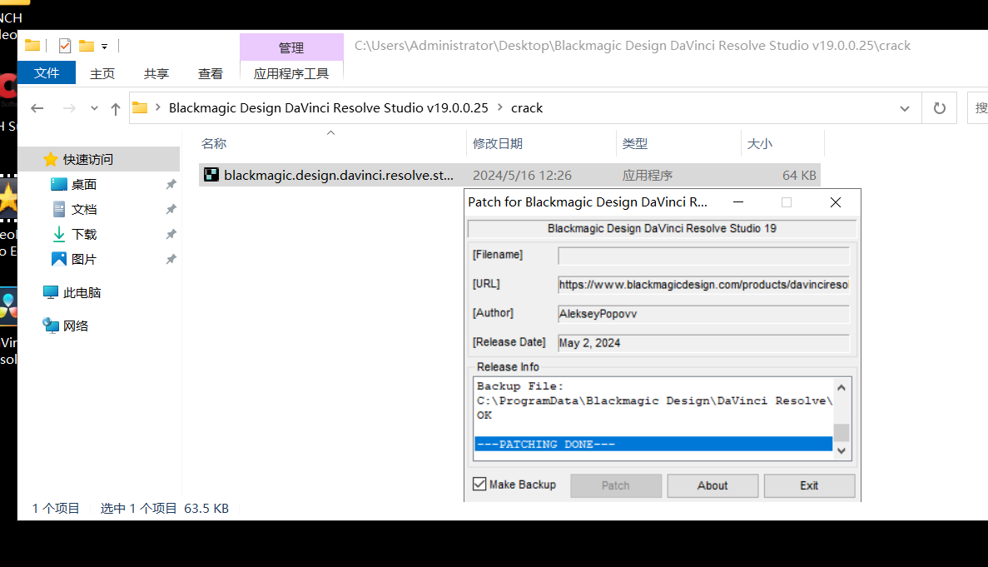Image resolution: width=988 pixels, height=567 pixels.
Task: Click the crack breadcrumb segment
Action: [527, 107]
